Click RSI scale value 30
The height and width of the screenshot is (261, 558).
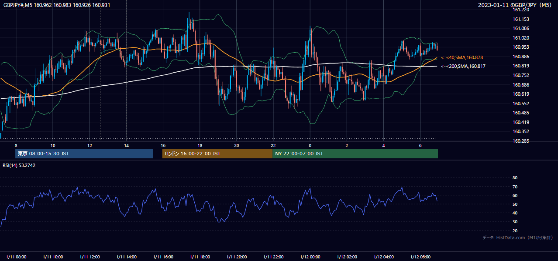click(x=515, y=222)
